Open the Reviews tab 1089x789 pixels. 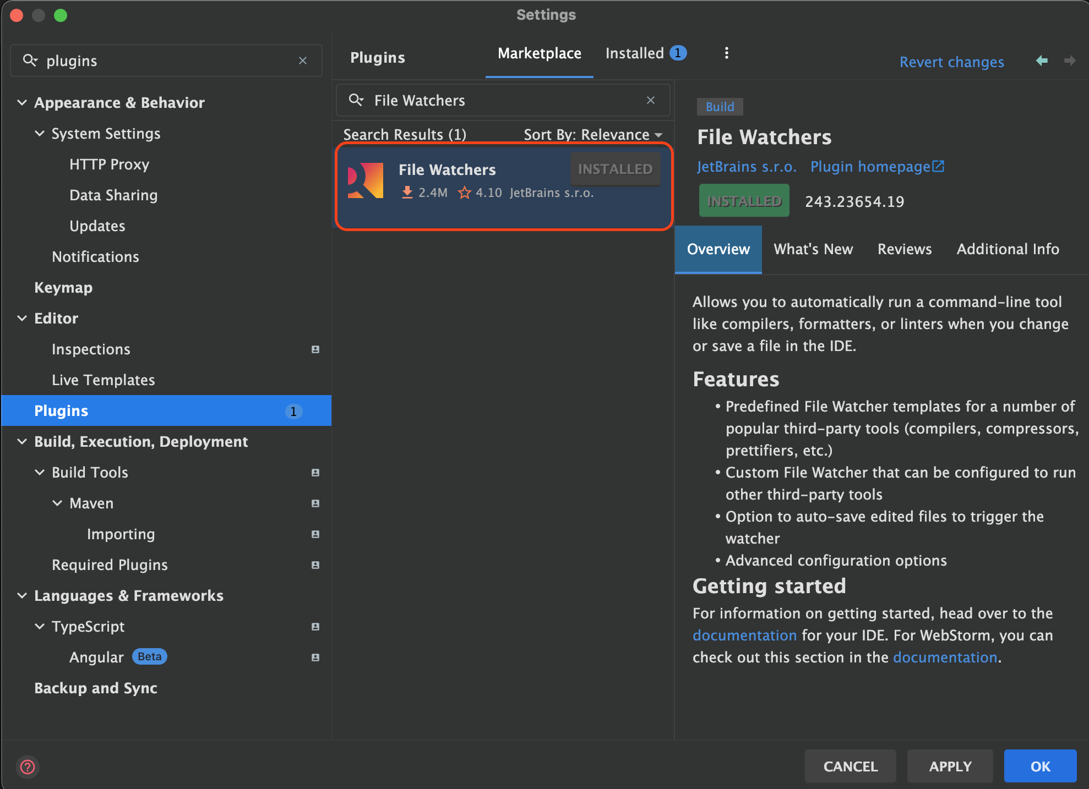(x=904, y=249)
